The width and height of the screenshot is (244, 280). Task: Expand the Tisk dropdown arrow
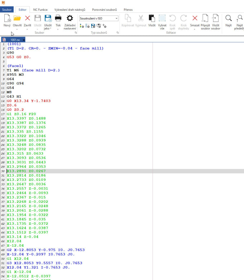(x=58, y=29)
